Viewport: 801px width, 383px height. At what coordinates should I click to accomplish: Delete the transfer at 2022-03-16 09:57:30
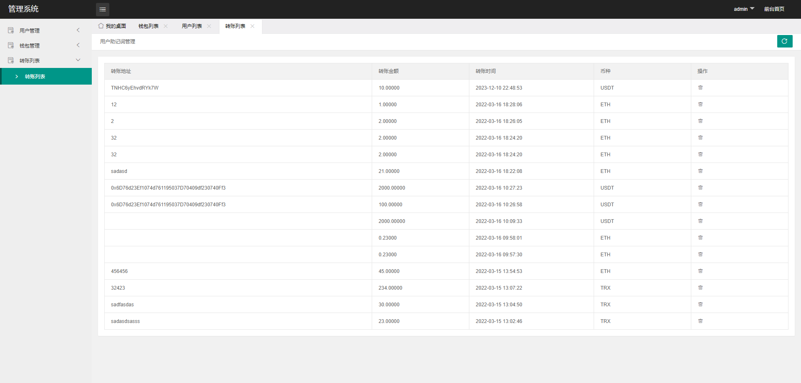[x=700, y=254]
